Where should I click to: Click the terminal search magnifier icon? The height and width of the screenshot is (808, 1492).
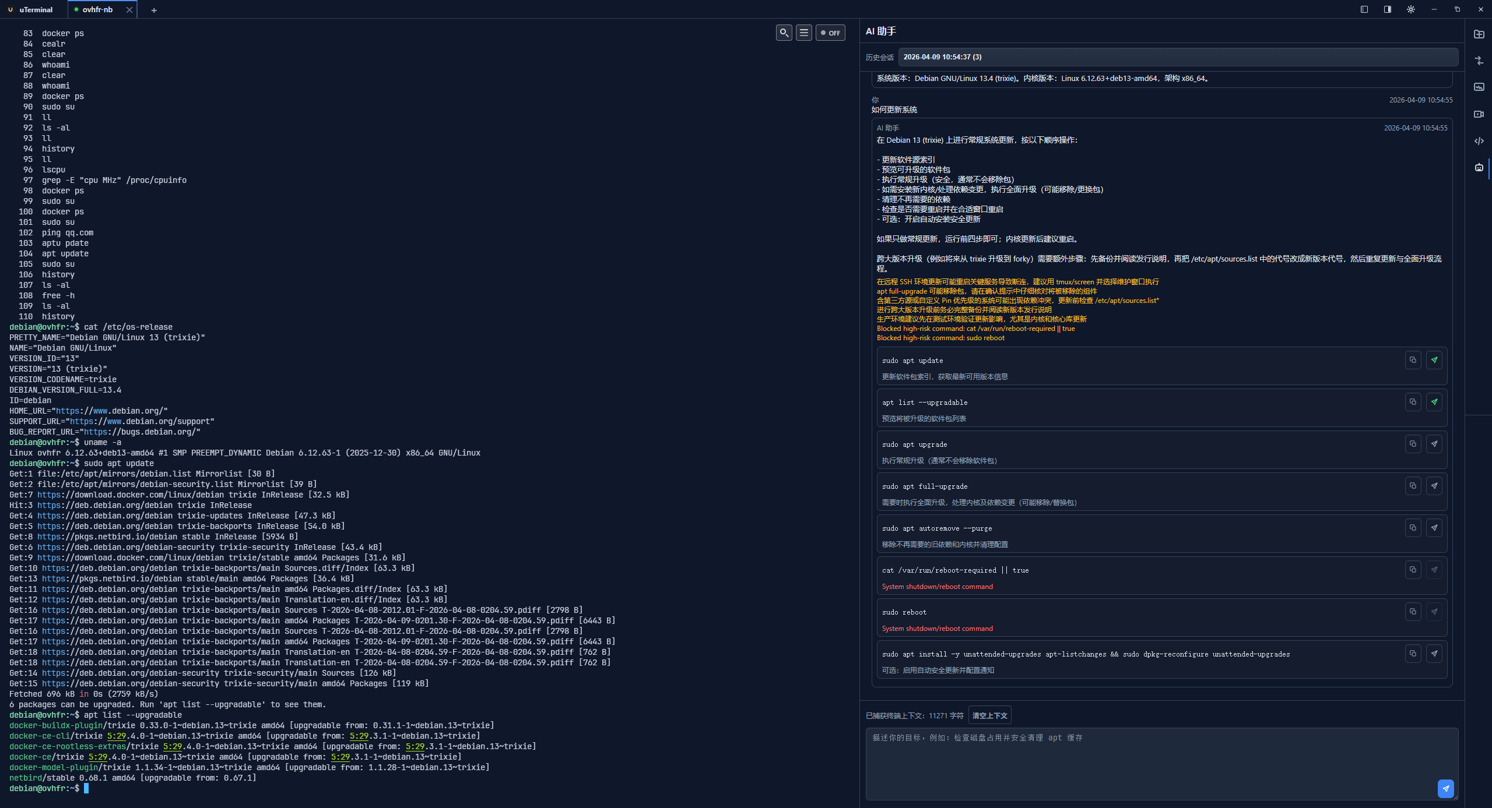784,33
